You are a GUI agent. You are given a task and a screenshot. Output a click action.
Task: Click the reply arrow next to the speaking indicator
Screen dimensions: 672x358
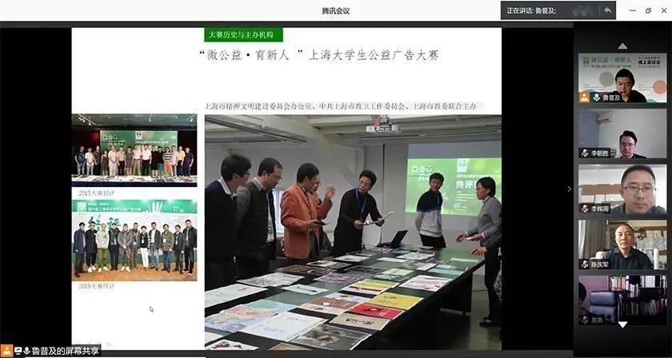pyautogui.click(x=607, y=10)
